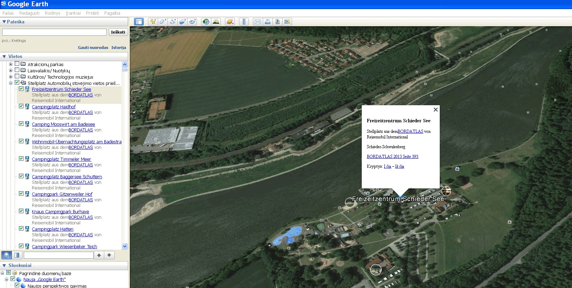Check the Laisvalaikis/ Nuotykių folder checkbox
The height and width of the screenshot is (288, 572).
[17, 70]
